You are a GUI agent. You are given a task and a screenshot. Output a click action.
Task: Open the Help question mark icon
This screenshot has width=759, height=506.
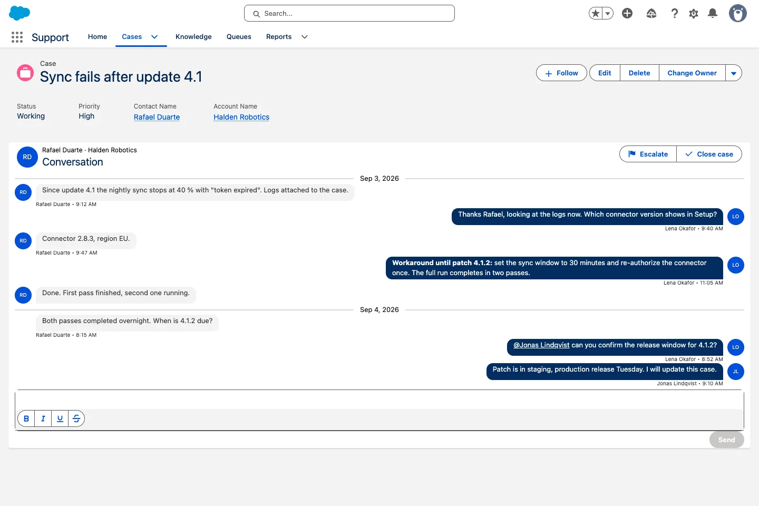(x=674, y=13)
